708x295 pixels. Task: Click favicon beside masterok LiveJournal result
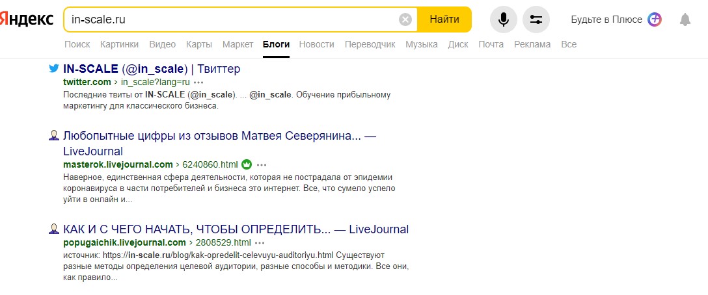click(x=54, y=135)
